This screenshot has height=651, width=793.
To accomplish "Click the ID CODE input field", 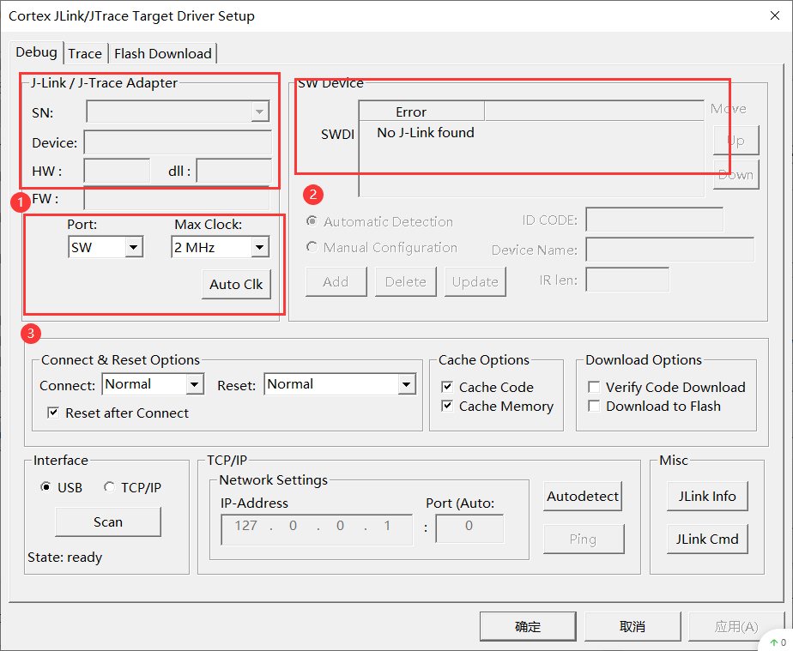I will [x=655, y=220].
